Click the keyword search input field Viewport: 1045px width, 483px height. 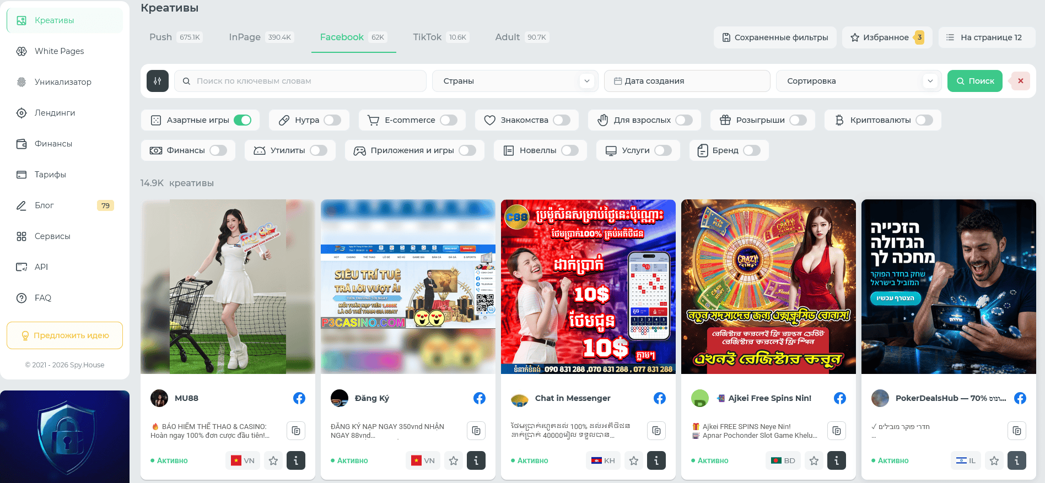[x=300, y=81]
